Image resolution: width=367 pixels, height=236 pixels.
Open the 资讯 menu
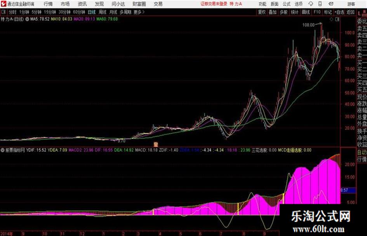tap(82, 4)
